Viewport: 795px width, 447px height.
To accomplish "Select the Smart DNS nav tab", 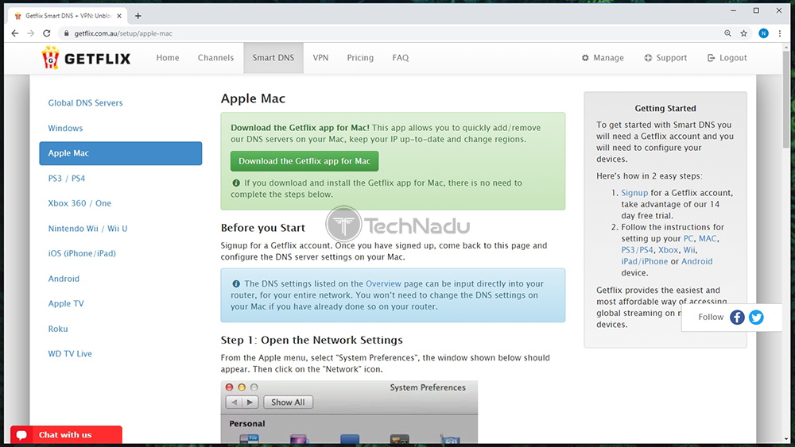I will [x=273, y=58].
